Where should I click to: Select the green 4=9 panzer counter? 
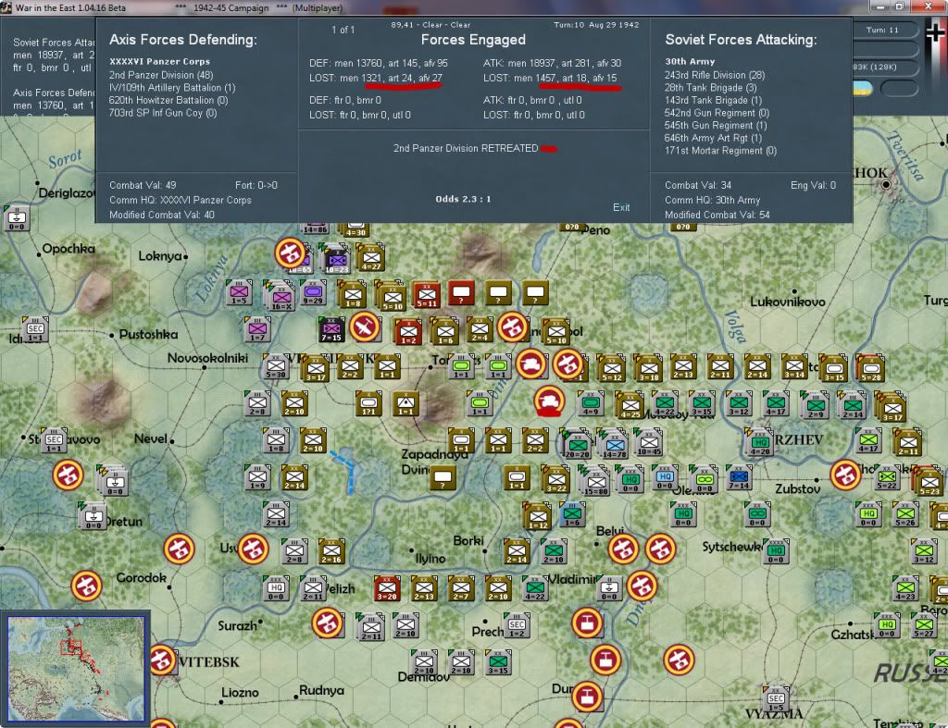591,403
